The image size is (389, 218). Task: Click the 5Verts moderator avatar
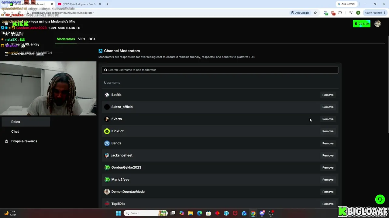107,119
